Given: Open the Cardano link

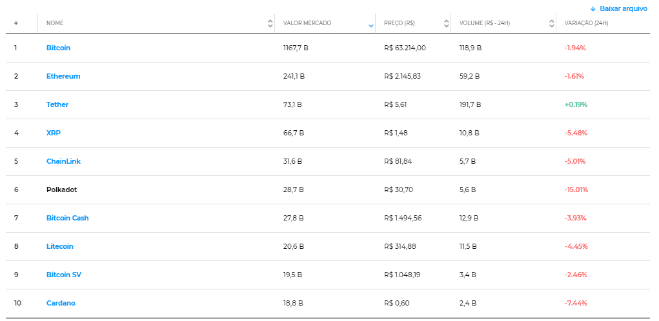Looking at the screenshot, I should [x=61, y=303].
